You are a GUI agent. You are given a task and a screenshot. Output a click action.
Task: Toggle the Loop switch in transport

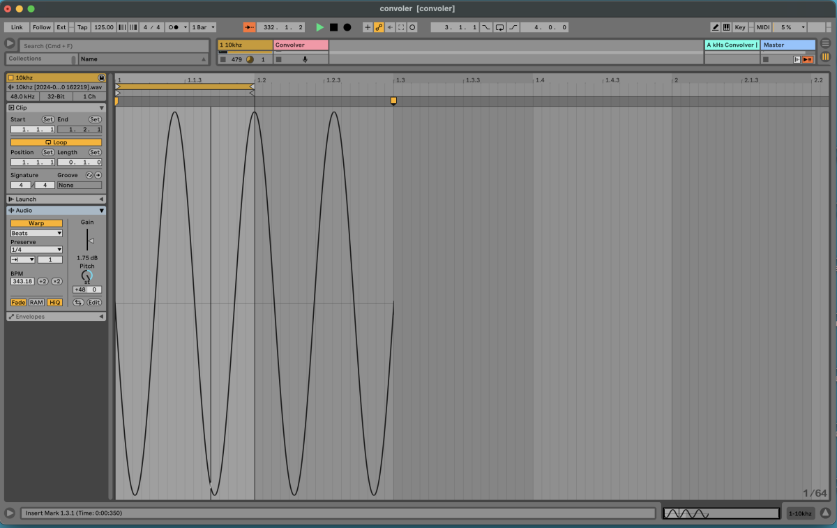pyautogui.click(x=499, y=27)
